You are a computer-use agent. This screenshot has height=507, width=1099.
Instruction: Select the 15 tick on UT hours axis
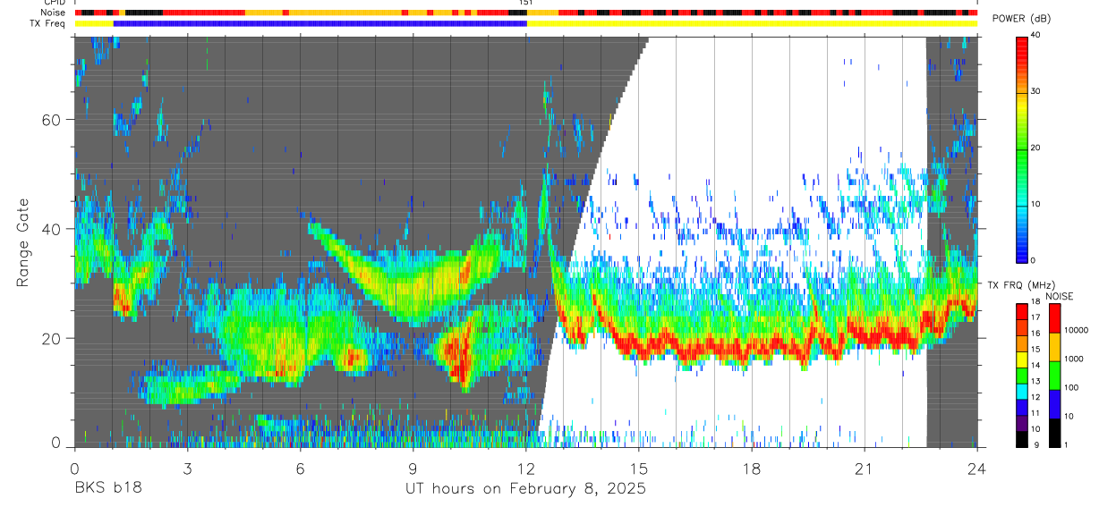[x=639, y=468]
